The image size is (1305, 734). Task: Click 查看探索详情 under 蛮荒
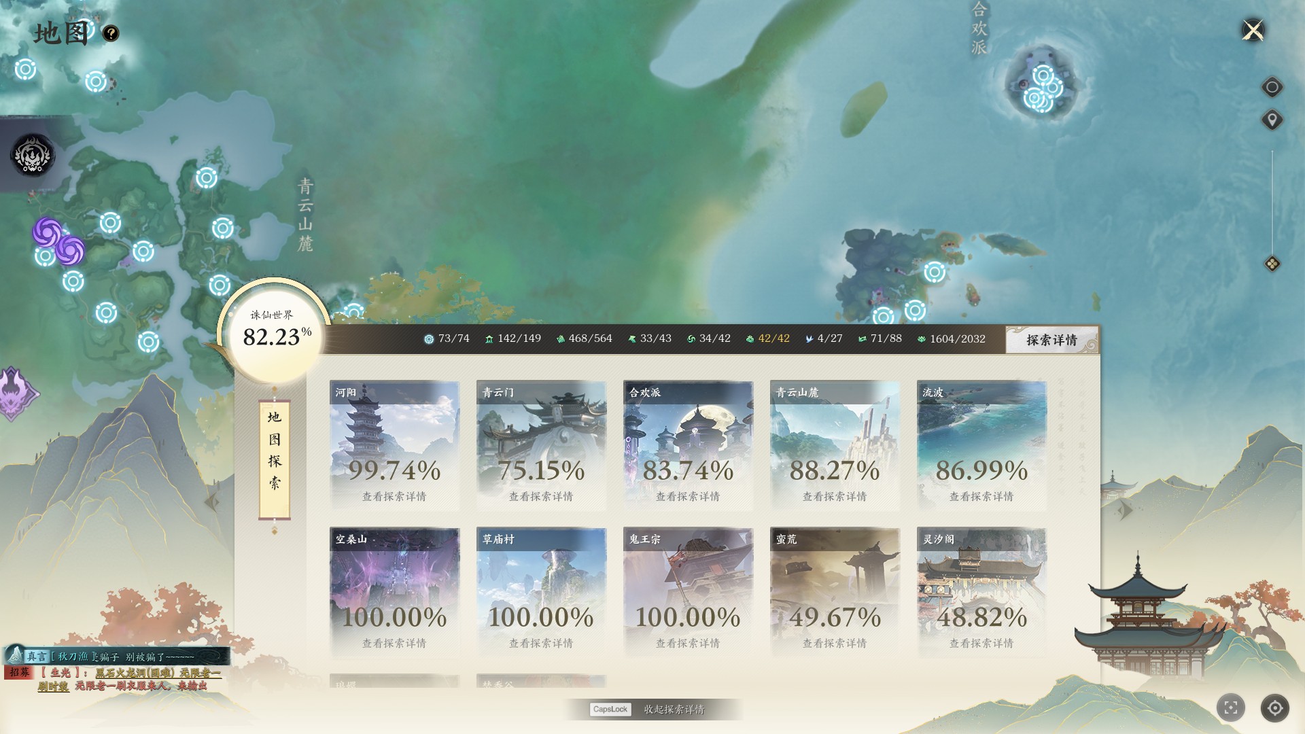point(835,644)
